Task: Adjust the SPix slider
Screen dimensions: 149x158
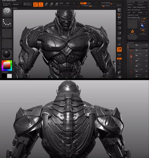Action: (x=119, y=14)
